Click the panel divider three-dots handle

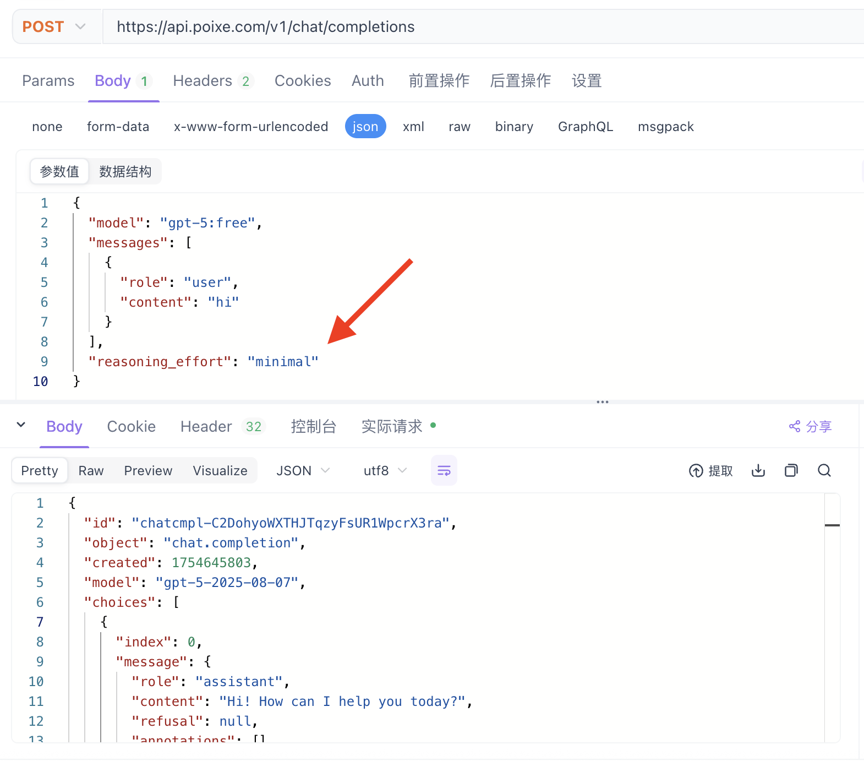tap(602, 402)
